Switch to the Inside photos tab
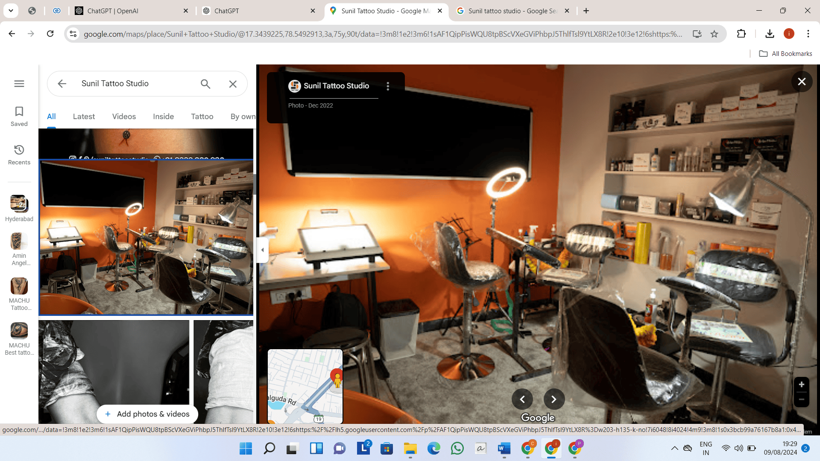 [163, 117]
